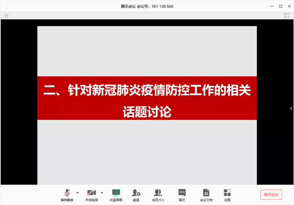
Task: Unmute the microphone (解除静音)
Action: click(x=66, y=194)
